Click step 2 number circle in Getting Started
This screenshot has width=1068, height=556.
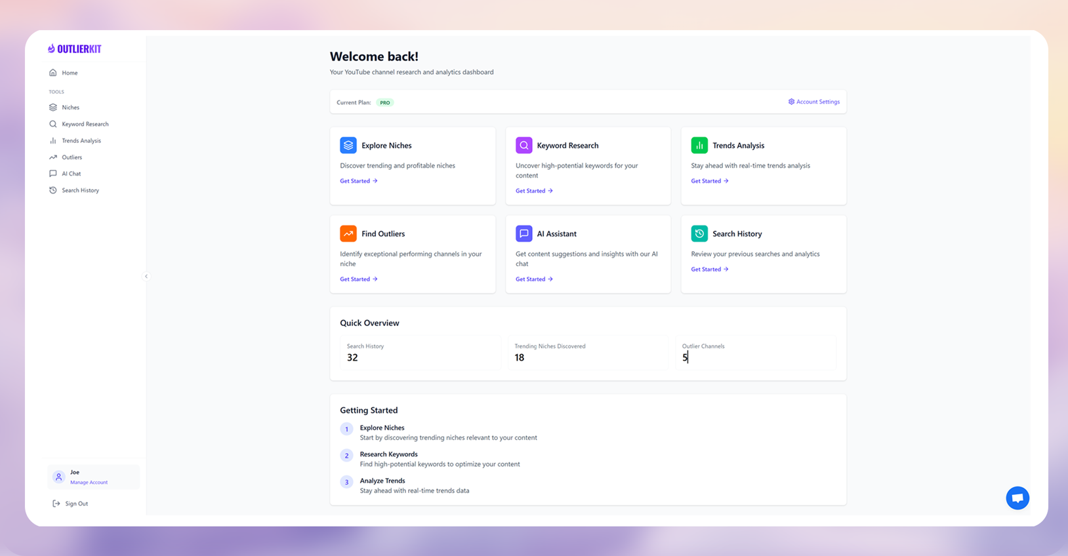pos(346,456)
